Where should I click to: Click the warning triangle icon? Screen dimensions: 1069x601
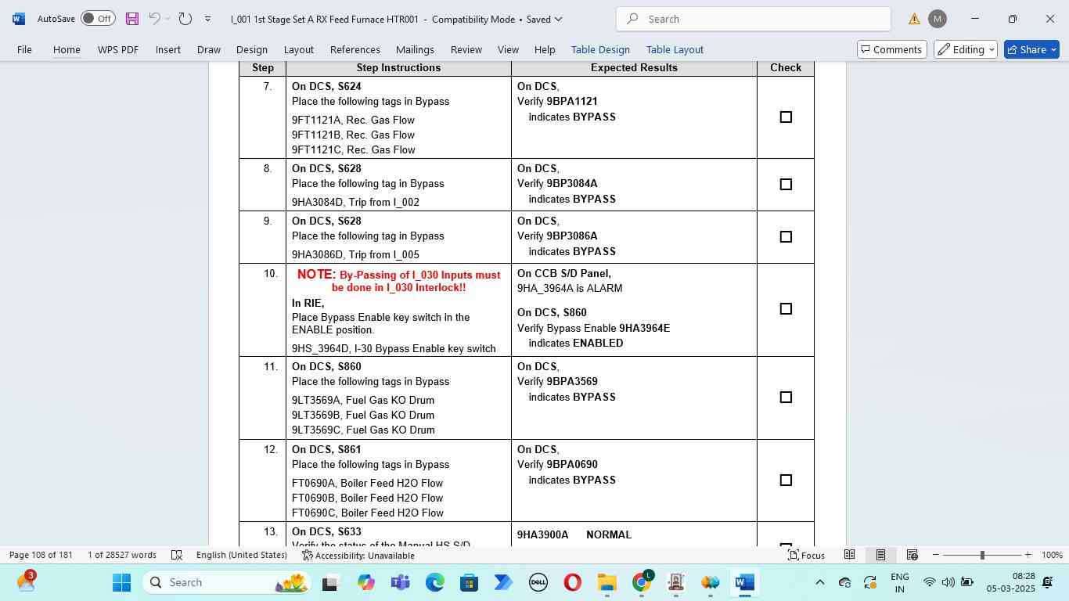[x=914, y=19]
